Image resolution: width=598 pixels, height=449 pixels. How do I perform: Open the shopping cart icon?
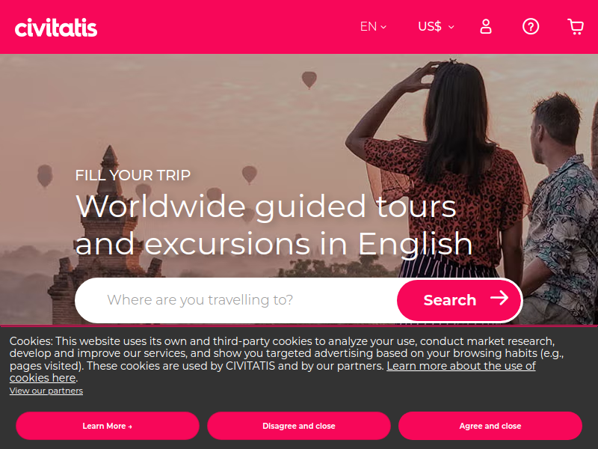click(x=576, y=27)
